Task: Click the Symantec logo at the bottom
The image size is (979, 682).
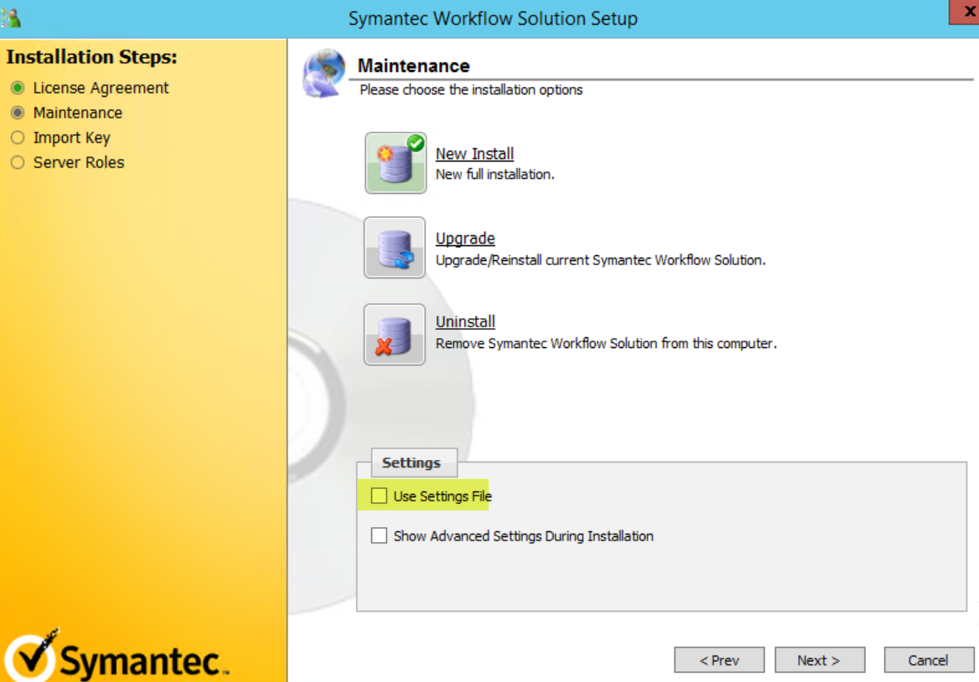Action: pos(117,655)
